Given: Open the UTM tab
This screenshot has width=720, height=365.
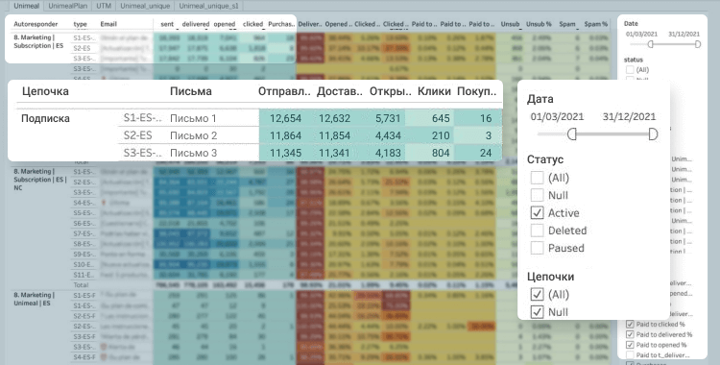Looking at the screenshot, I should 104,6.
